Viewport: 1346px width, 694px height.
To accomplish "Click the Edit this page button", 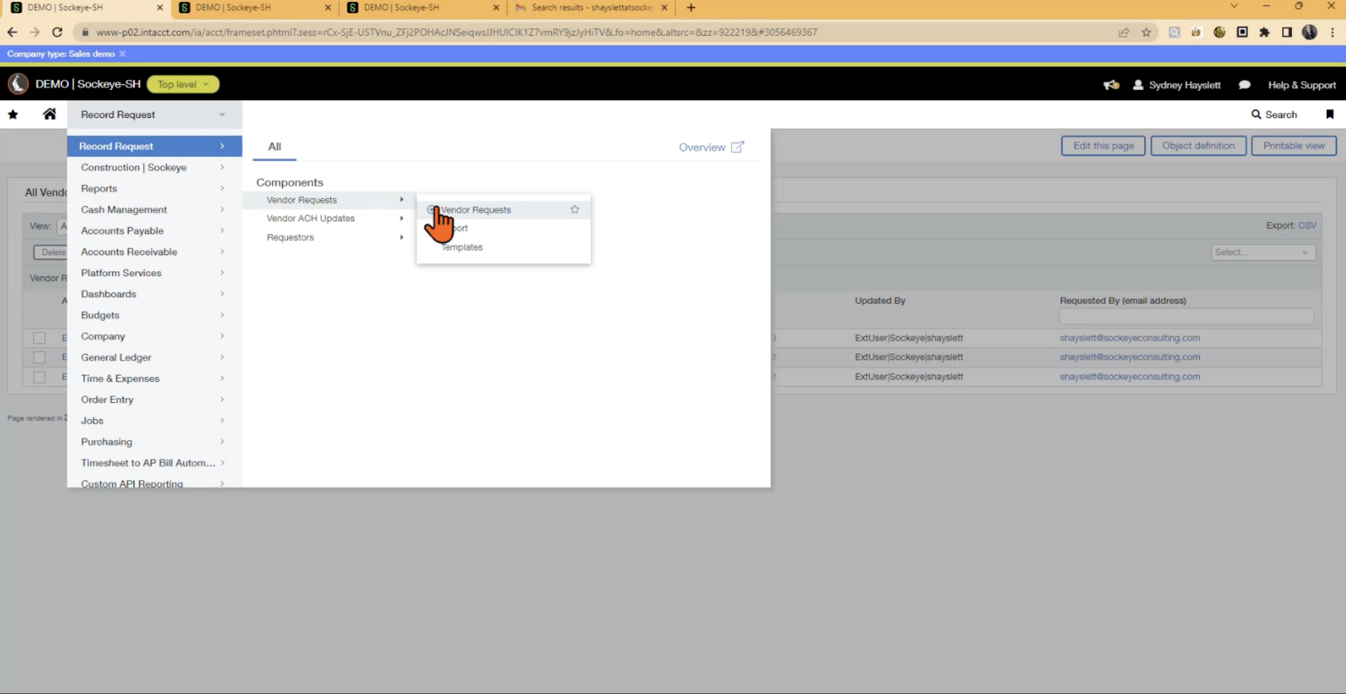I will click(x=1103, y=145).
